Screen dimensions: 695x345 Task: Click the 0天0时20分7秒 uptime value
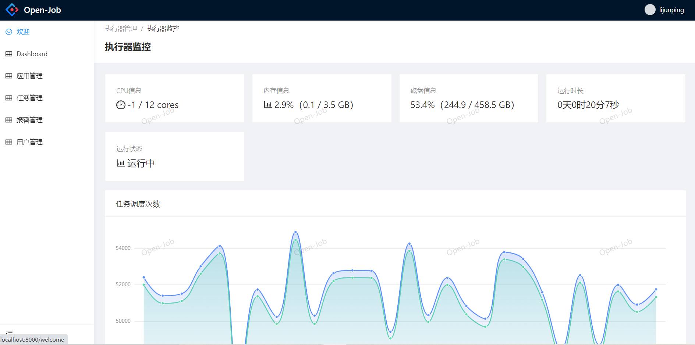click(x=588, y=105)
